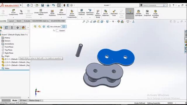Select the Model tab at the bottom
This screenshot has width=187, height=105.
point(15,100)
